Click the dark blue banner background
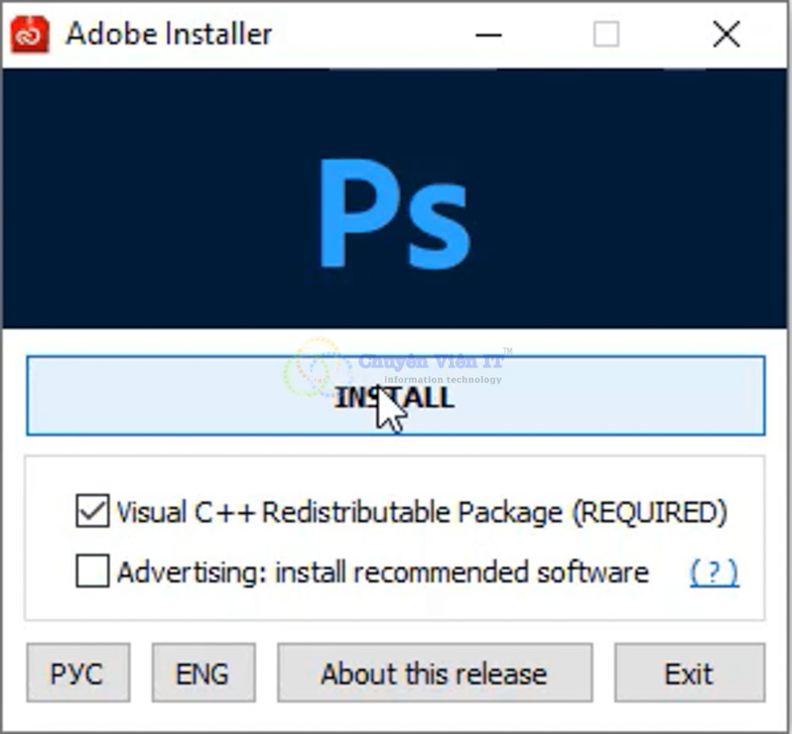 pyautogui.click(x=143, y=198)
